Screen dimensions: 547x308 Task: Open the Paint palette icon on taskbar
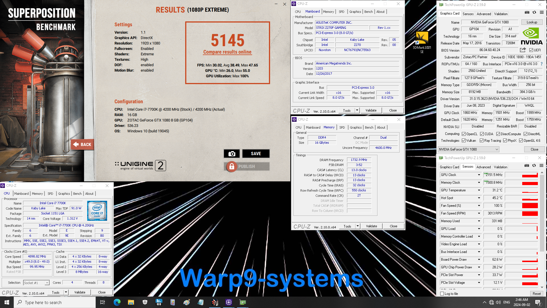click(x=187, y=302)
